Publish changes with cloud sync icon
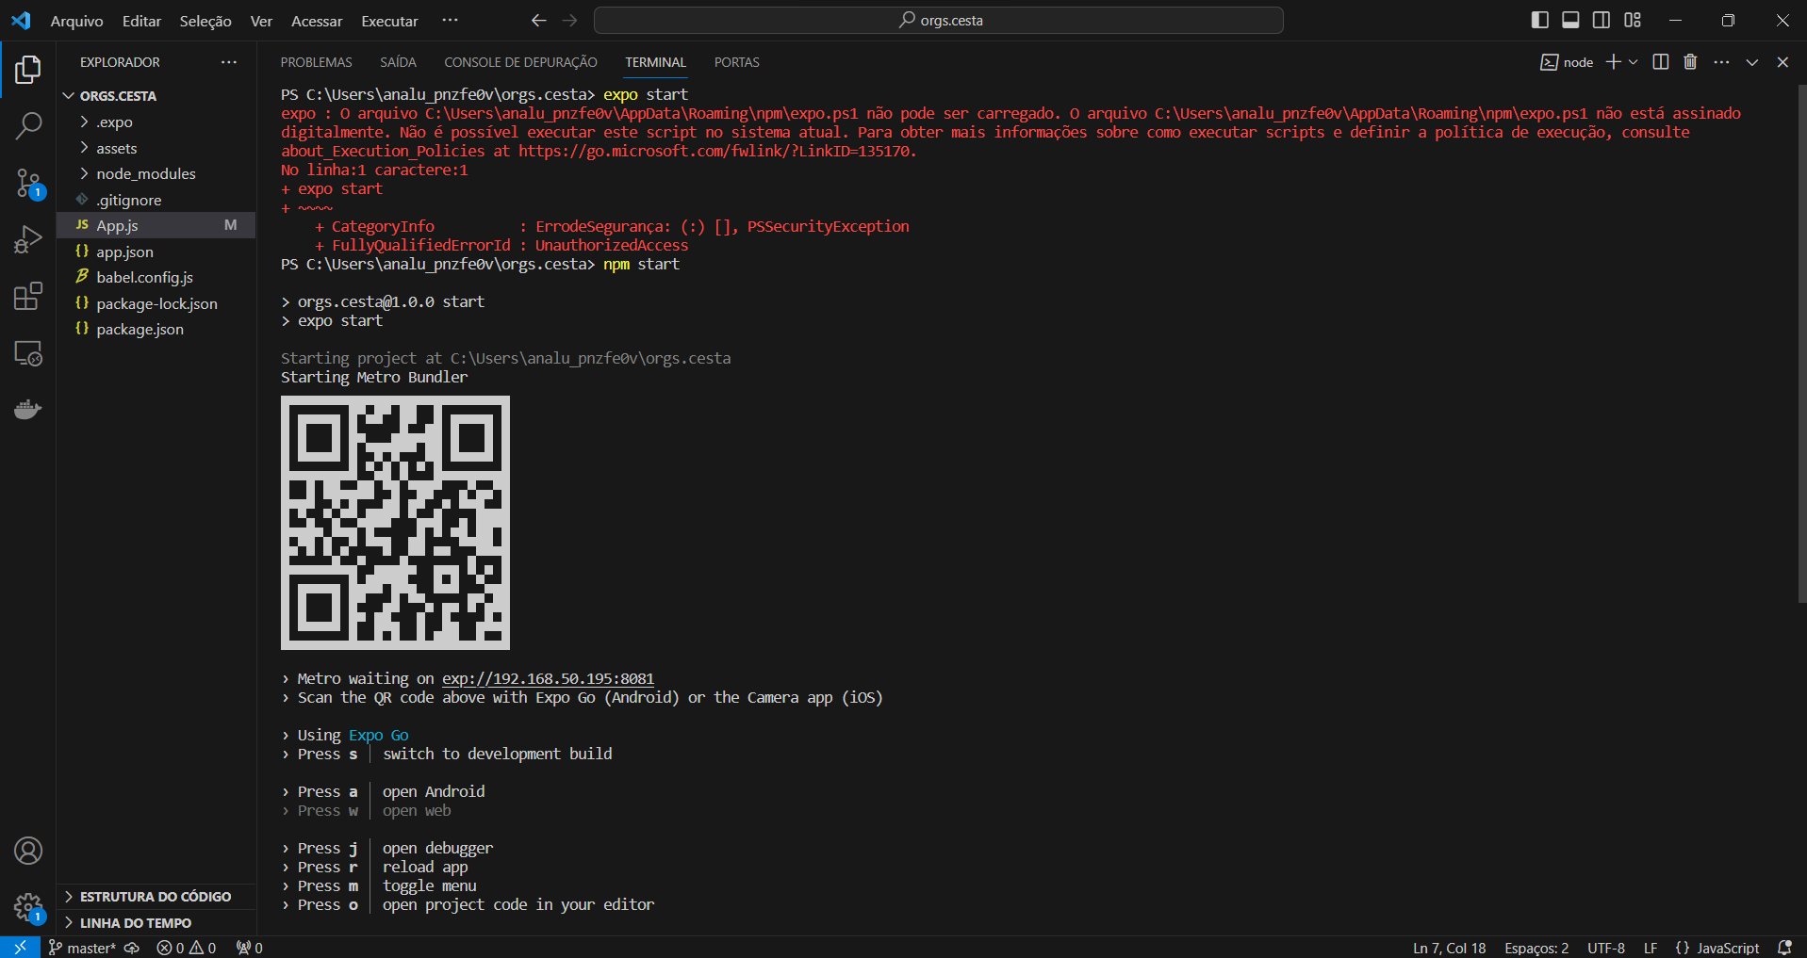Screen dimensions: 1807x958 pyautogui.click(x=132, y=948)
